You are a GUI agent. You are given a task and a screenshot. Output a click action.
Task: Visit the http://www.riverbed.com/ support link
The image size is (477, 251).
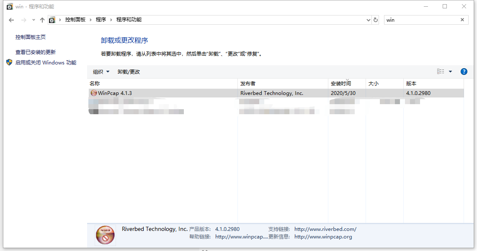coord(325,229)
